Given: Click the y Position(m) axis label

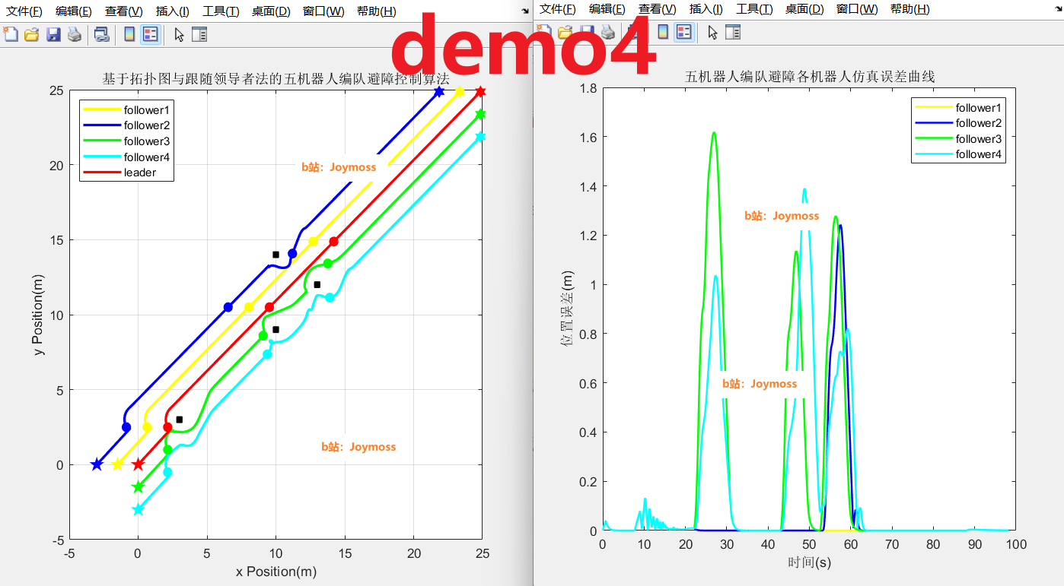Looking at the screenshot, I should click(x=40, y=315).
